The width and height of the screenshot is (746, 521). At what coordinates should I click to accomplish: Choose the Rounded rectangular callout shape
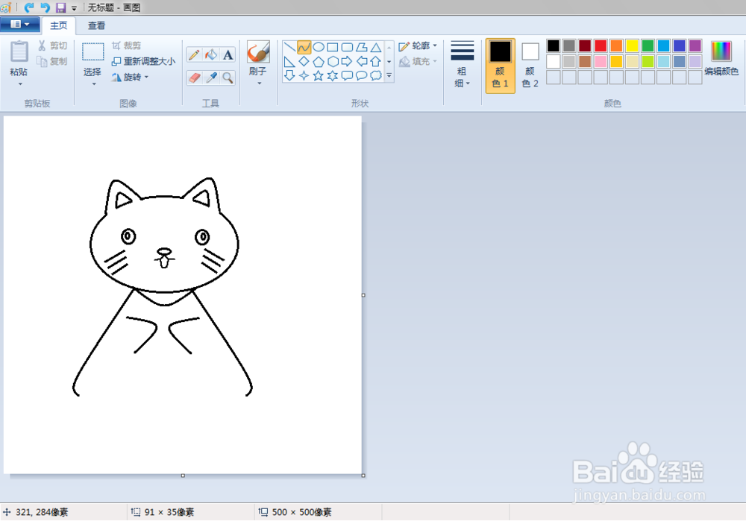click(x=347, y=75)
